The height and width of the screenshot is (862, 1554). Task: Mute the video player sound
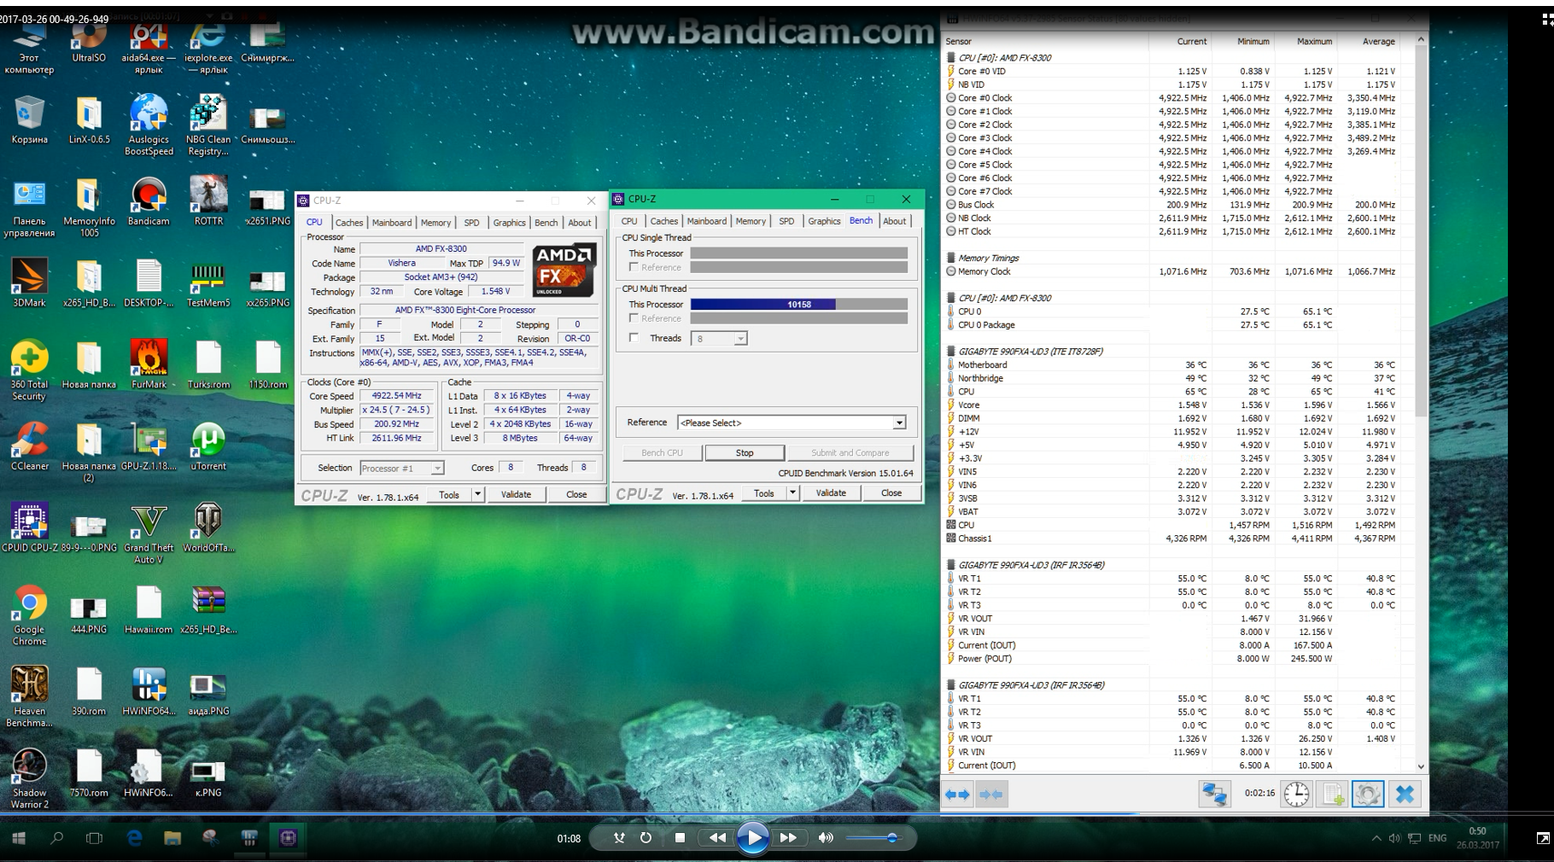825,838
